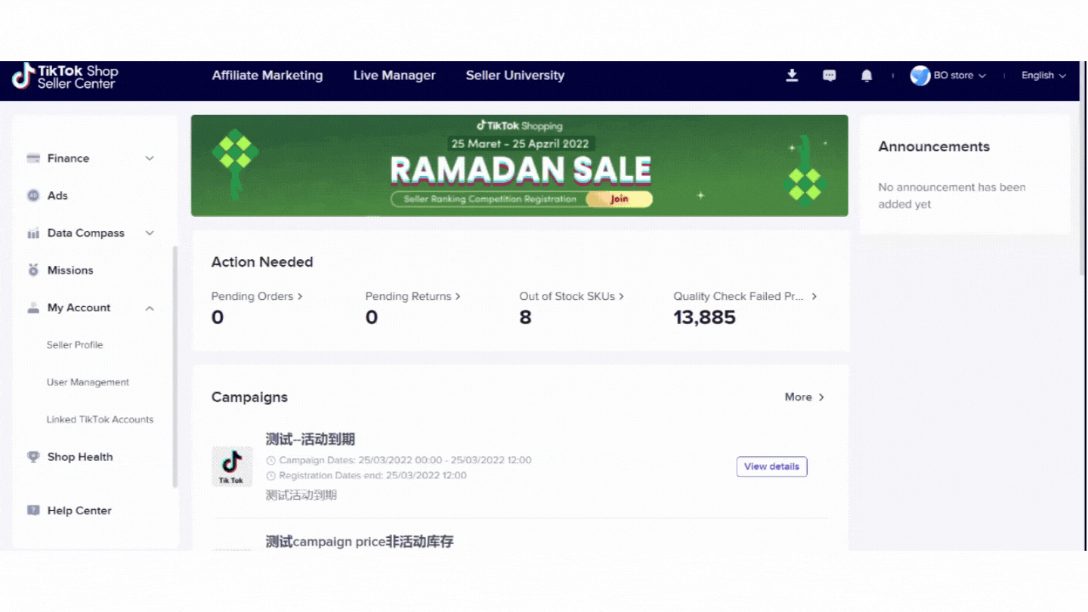Click View details for the first campaign
Viewport: 1088px width, 612px height.
pyautogui.click(x=771, y=467)
